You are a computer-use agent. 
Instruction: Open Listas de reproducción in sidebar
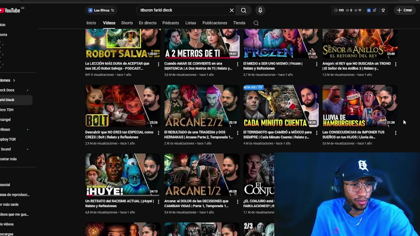click(15, 195)
